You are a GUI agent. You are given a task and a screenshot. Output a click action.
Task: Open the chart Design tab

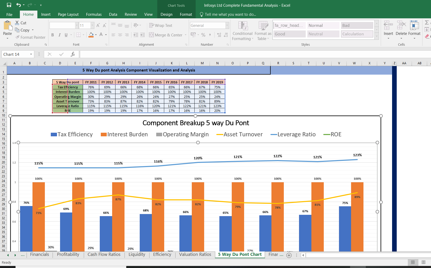[167, 14]
